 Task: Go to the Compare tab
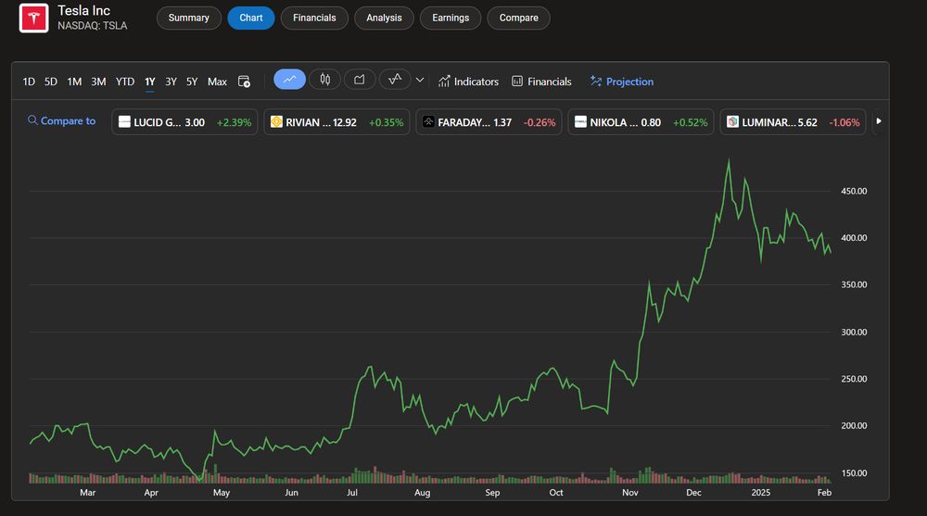point(518,18)
